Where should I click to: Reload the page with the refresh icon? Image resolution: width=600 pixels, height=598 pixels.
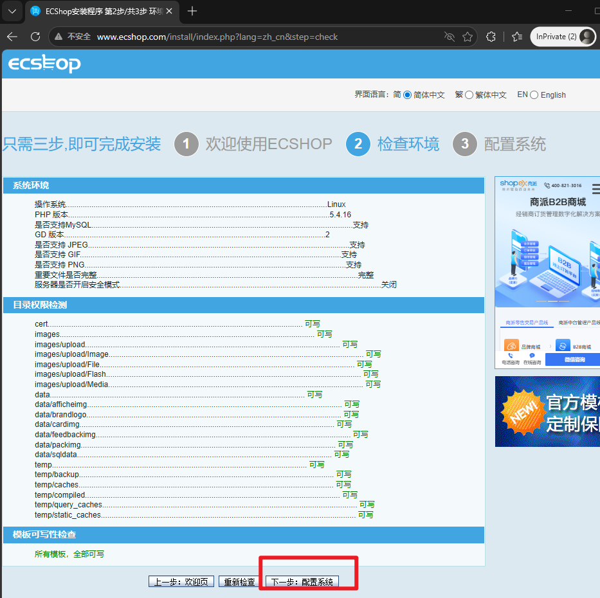pyautogui.click(x=35, y=37)
